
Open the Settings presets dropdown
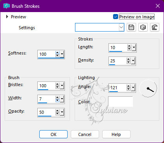click(x=121, y=27)
